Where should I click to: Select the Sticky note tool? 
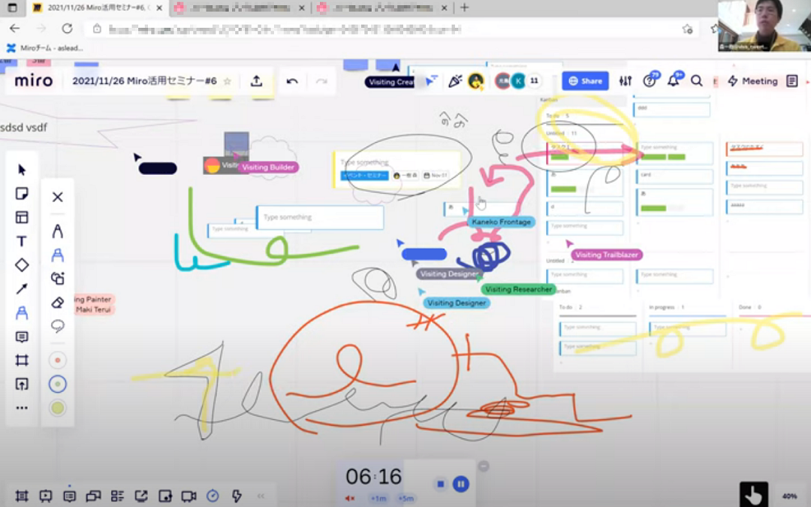point(22,194)
